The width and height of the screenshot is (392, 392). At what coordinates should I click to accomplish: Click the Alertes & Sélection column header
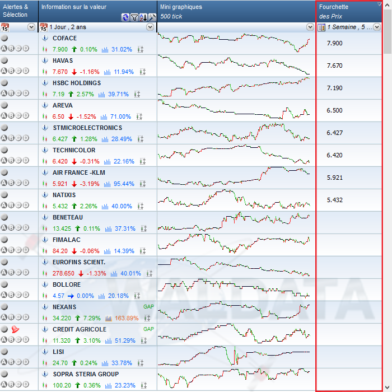(x=19, y=11)
